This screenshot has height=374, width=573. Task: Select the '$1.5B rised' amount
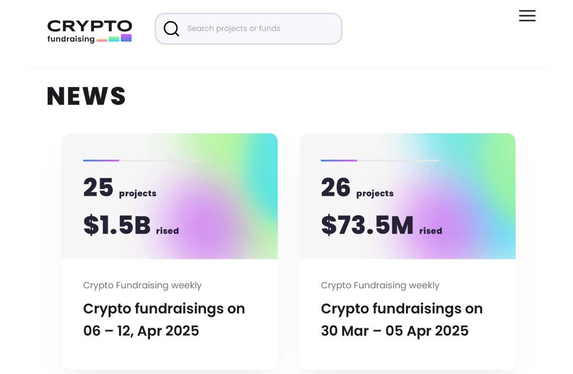(x=131, y=225)
